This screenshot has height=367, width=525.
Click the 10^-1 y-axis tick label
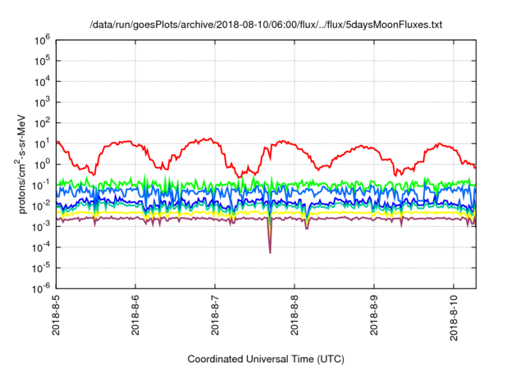pos(42,185)
